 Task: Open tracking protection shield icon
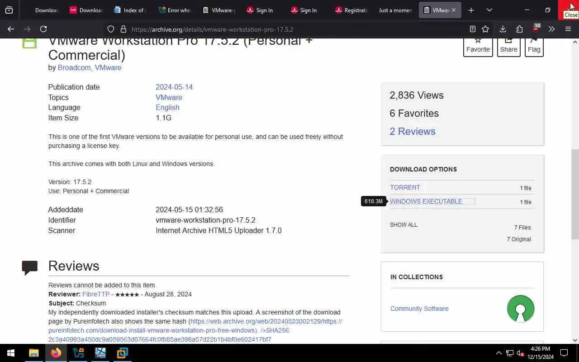click(x=111, y=29)
